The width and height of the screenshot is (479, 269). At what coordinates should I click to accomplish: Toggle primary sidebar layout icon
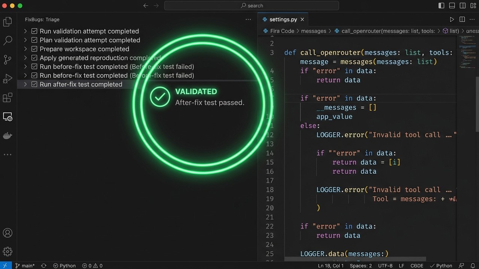coord(441,6)
